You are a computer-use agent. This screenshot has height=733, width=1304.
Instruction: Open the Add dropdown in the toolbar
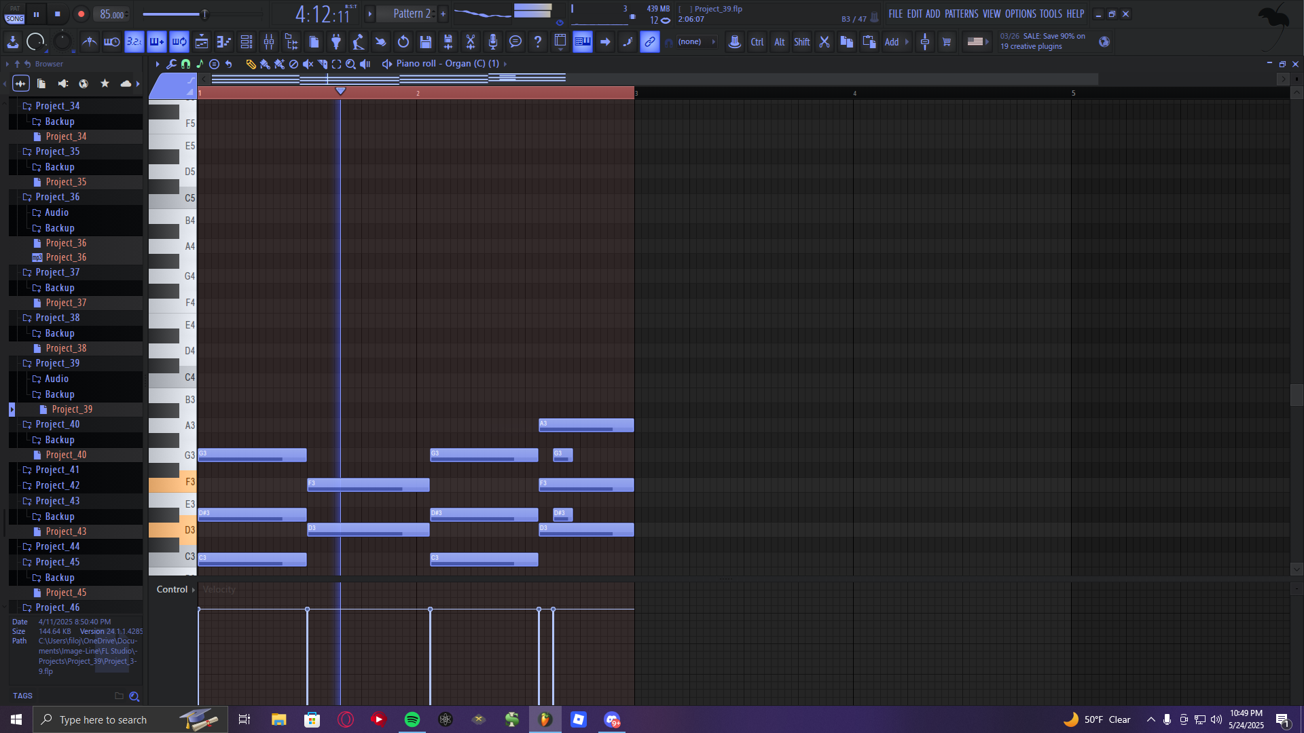892,42
